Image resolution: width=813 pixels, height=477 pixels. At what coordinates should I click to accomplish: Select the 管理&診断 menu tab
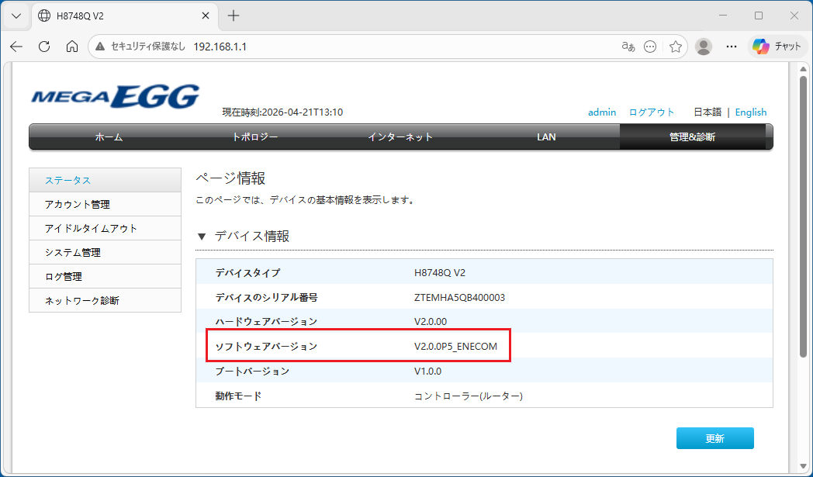tap(692, 137)
